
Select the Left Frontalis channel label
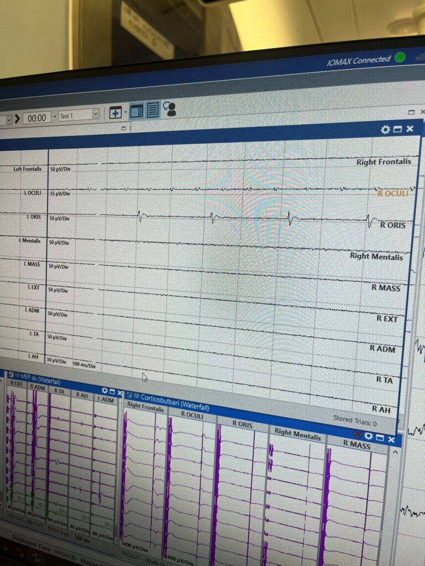coord(28,169)
